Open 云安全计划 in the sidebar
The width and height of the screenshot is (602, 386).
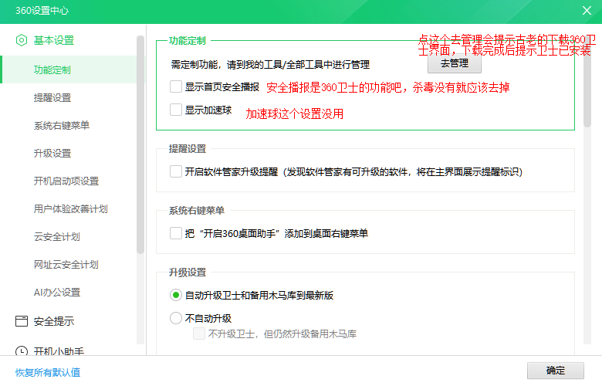pyautogui.click(x=57, y=236)
